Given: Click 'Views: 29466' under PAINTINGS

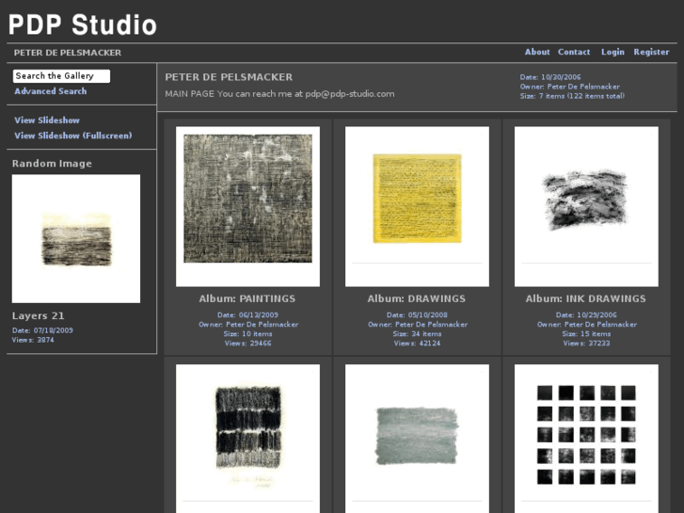Looking at the screenshot, I should pos(247,344).
